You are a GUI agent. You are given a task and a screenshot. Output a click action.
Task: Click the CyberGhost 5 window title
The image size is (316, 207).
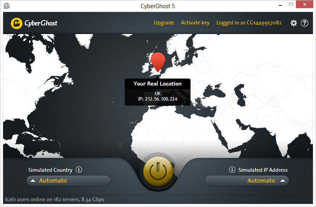coord(158,6)
